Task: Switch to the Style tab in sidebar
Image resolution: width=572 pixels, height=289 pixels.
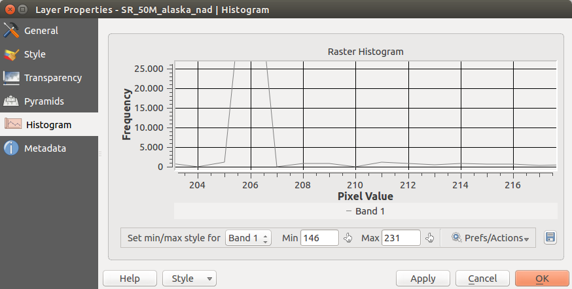Action: [x=35, y=54]
